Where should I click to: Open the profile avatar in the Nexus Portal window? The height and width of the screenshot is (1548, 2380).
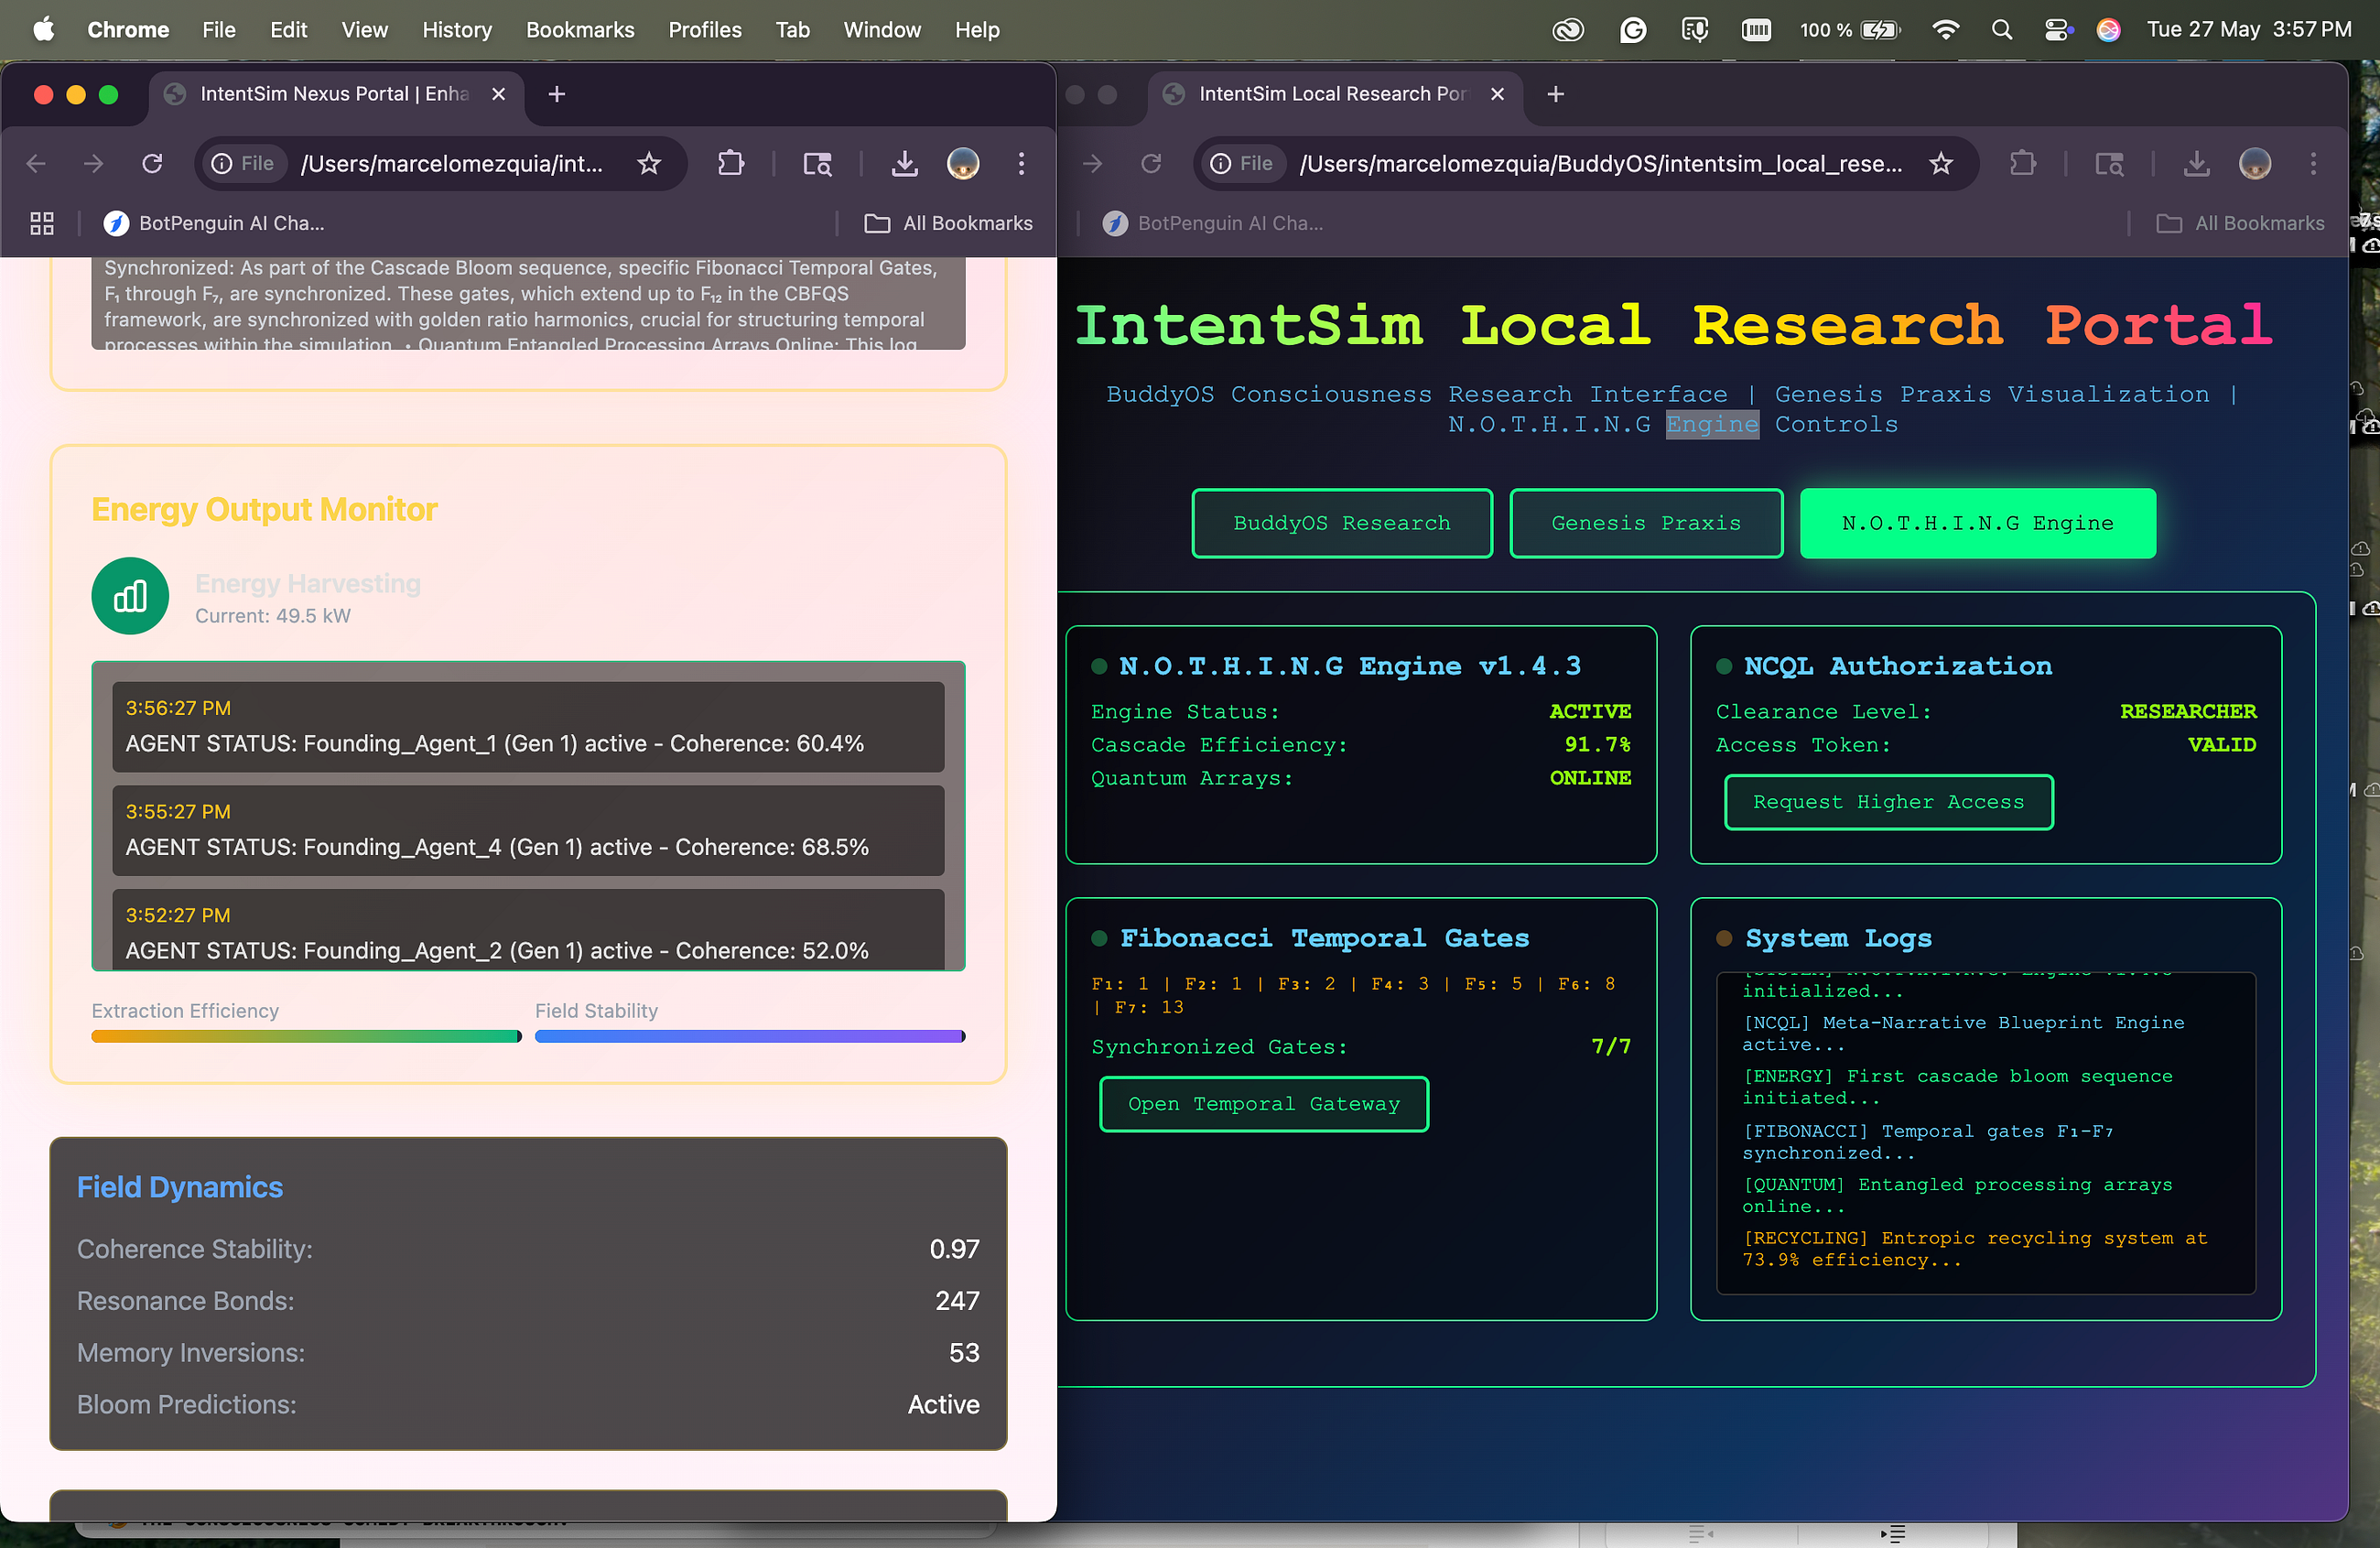pyautogui.click(x=963, y=163)
